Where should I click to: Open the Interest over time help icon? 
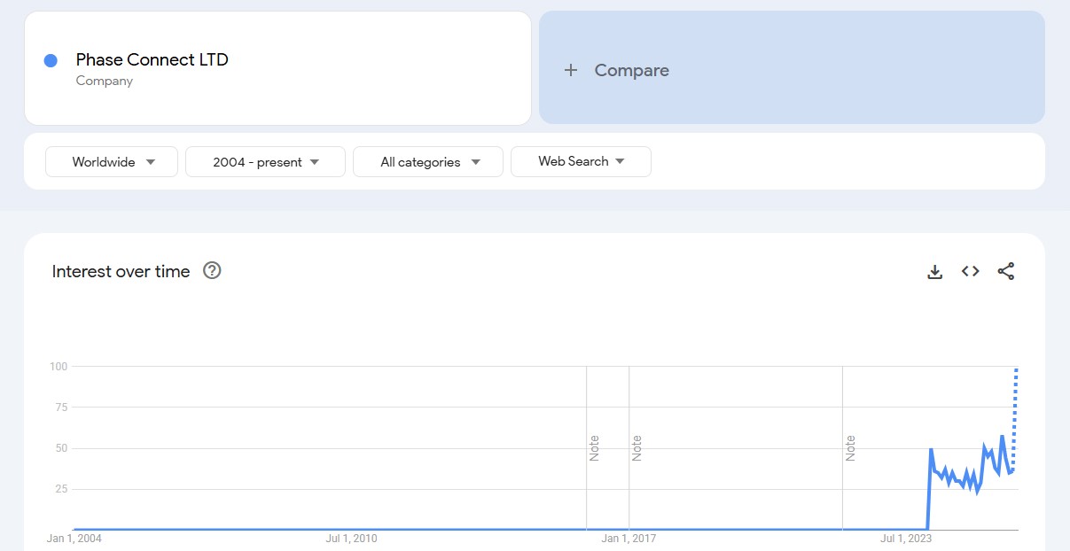coord(212,270)
